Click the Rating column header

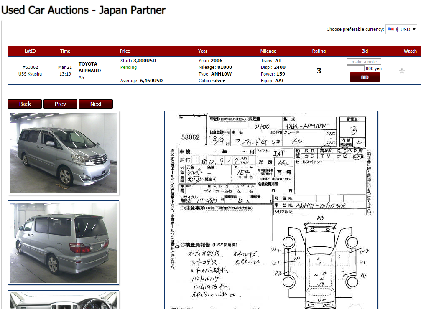319,51
